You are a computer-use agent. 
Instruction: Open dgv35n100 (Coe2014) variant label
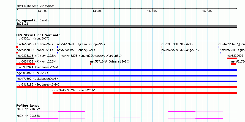(32, 73)
